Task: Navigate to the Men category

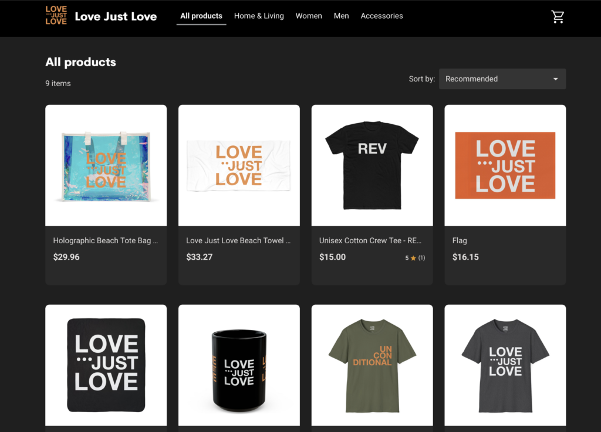Action: pyautogui.click(x=341, y=16)
